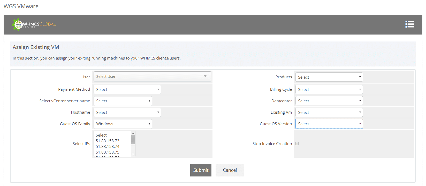
Task: Open the Select User dropdown
Action: point(152,77)
